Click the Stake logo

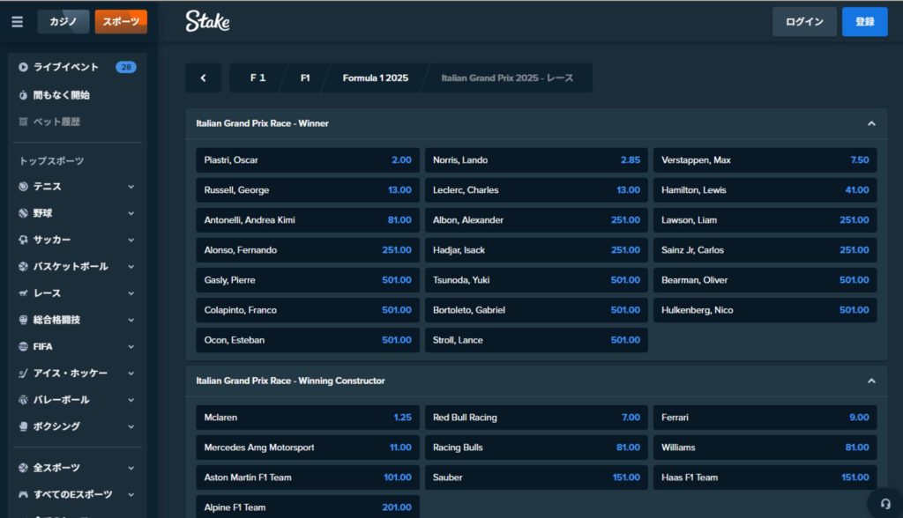pyautogui.click(x=207, y=21)
